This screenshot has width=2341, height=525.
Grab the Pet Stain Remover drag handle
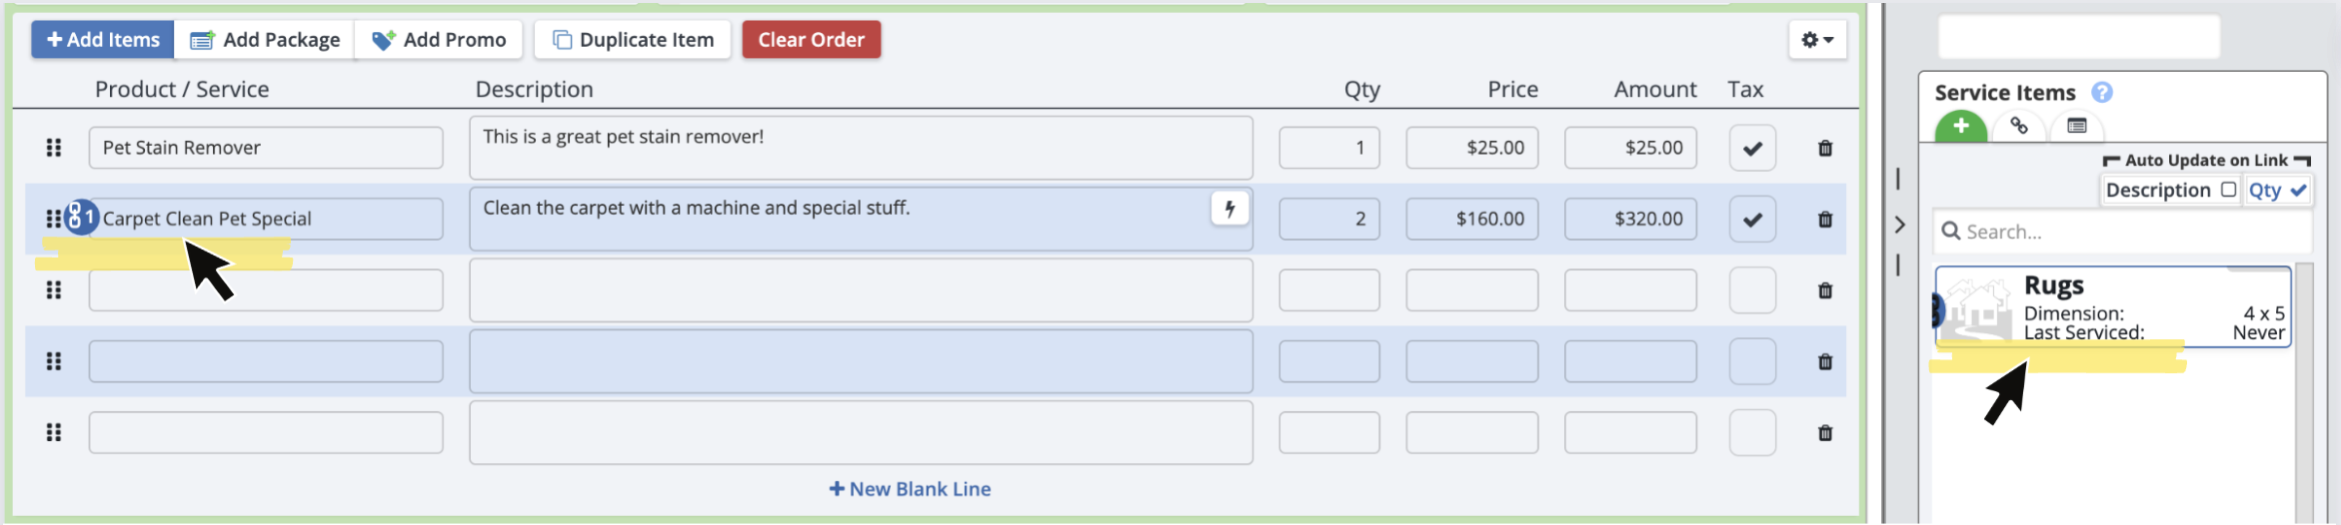pos(54,148)
